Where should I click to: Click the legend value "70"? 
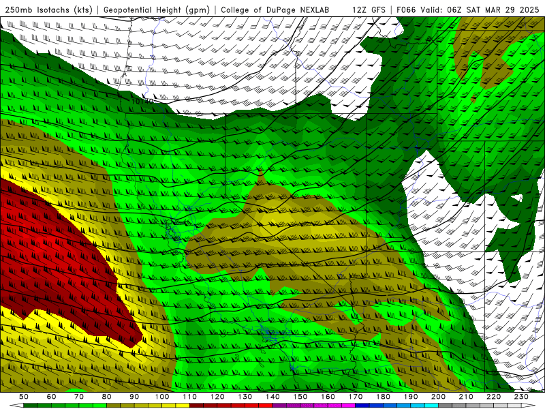point(79,397)
